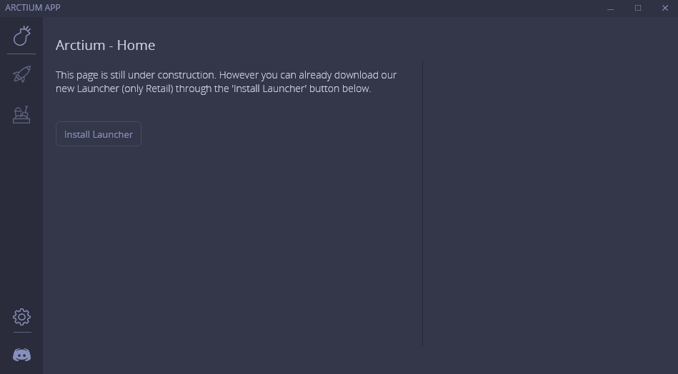Click the vertical divider beside the content

click(x=422, y=203)
